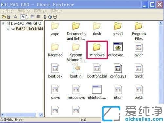Click the file list scroll-up arrow
This screenshot has height=123, width=164.
click(x=161, y=23)
